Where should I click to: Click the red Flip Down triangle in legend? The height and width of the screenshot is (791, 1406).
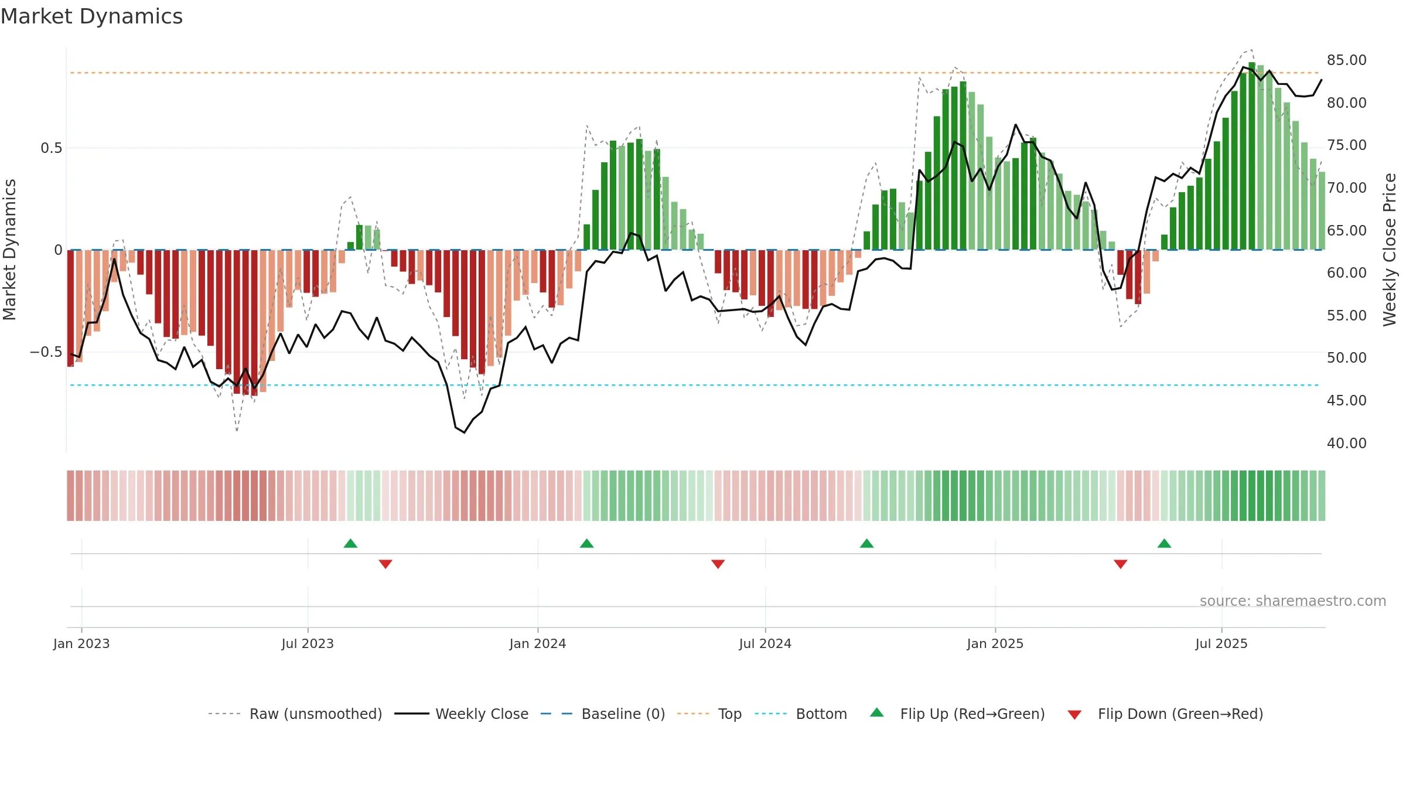(1074, 715)
